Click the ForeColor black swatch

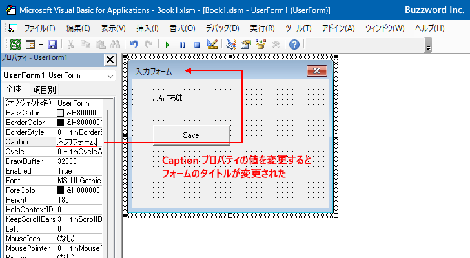click(60, 190)
